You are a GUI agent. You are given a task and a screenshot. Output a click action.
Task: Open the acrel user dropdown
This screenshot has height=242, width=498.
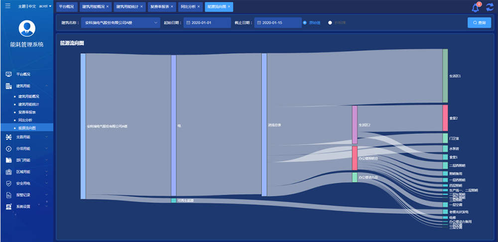45,6
